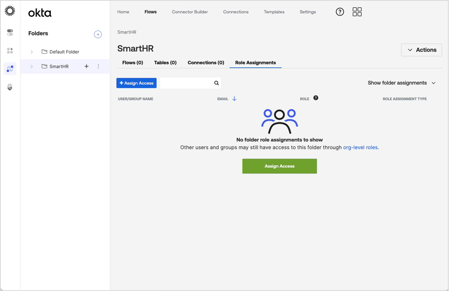Click the Role column header text
449x291 pixels.
[x=304, y=99]
